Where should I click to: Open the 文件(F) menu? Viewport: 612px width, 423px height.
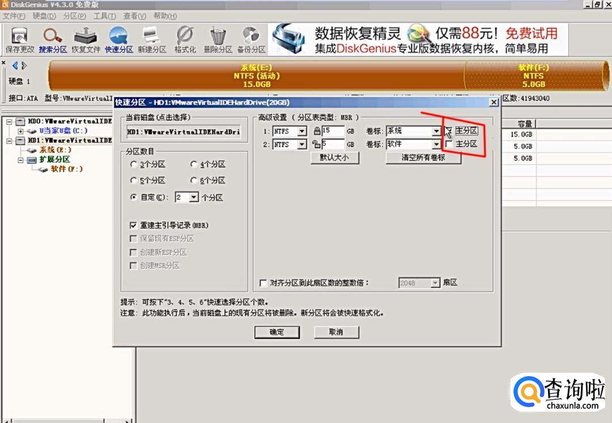pyautogui.click(x=14, y=16)
